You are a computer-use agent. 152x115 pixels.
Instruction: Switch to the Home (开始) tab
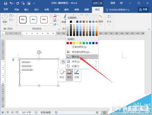[16, 10]
